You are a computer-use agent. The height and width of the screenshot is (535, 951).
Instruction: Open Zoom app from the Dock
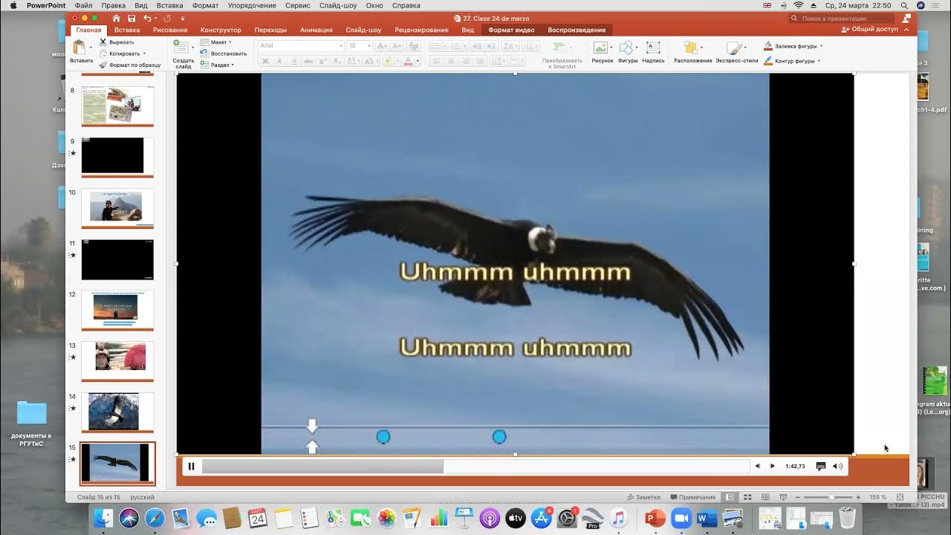(x=681, y=517)
